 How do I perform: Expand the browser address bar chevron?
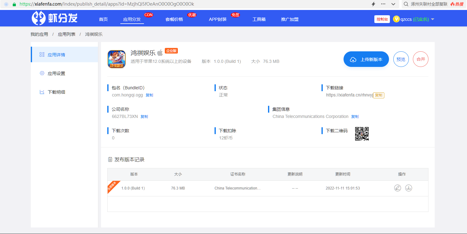point(393,4)
